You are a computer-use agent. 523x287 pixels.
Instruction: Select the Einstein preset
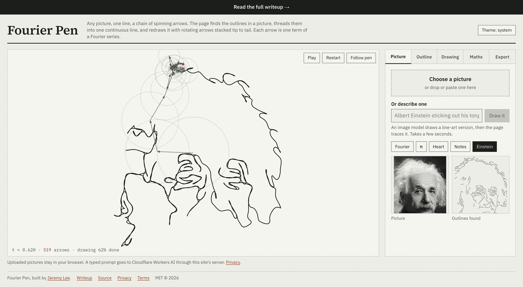tap(485, 147)
